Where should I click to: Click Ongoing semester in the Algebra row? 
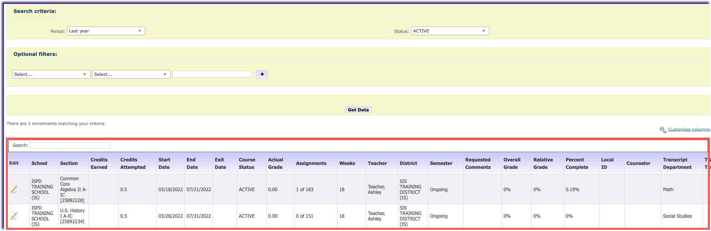pyautogui.click(x=439, y=190)
